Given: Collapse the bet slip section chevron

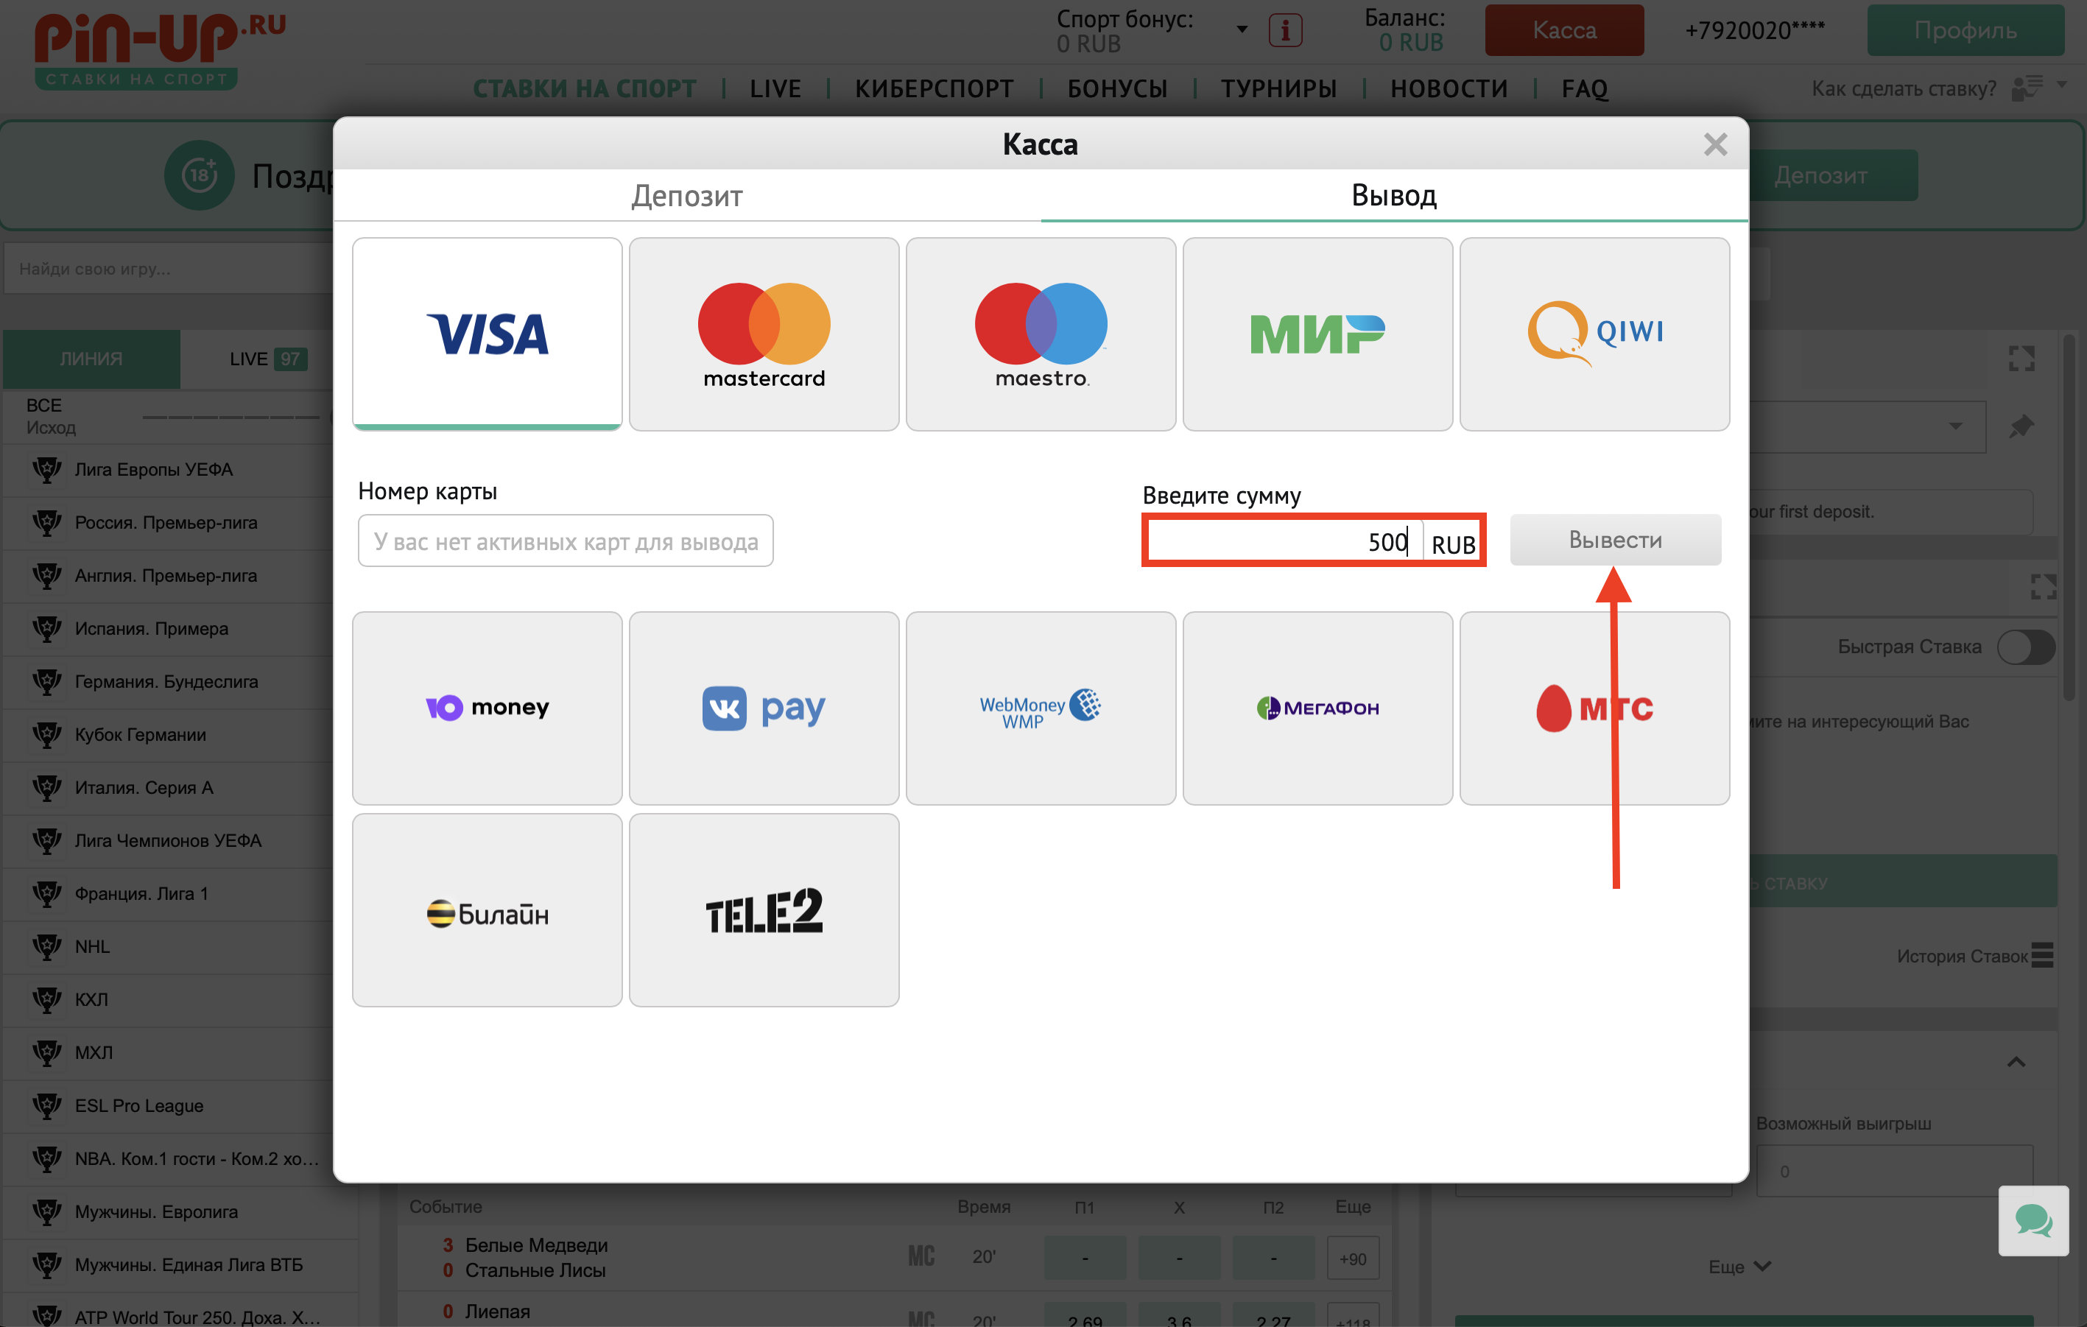Looking at the screenshot, I should coord(2016,1062).
